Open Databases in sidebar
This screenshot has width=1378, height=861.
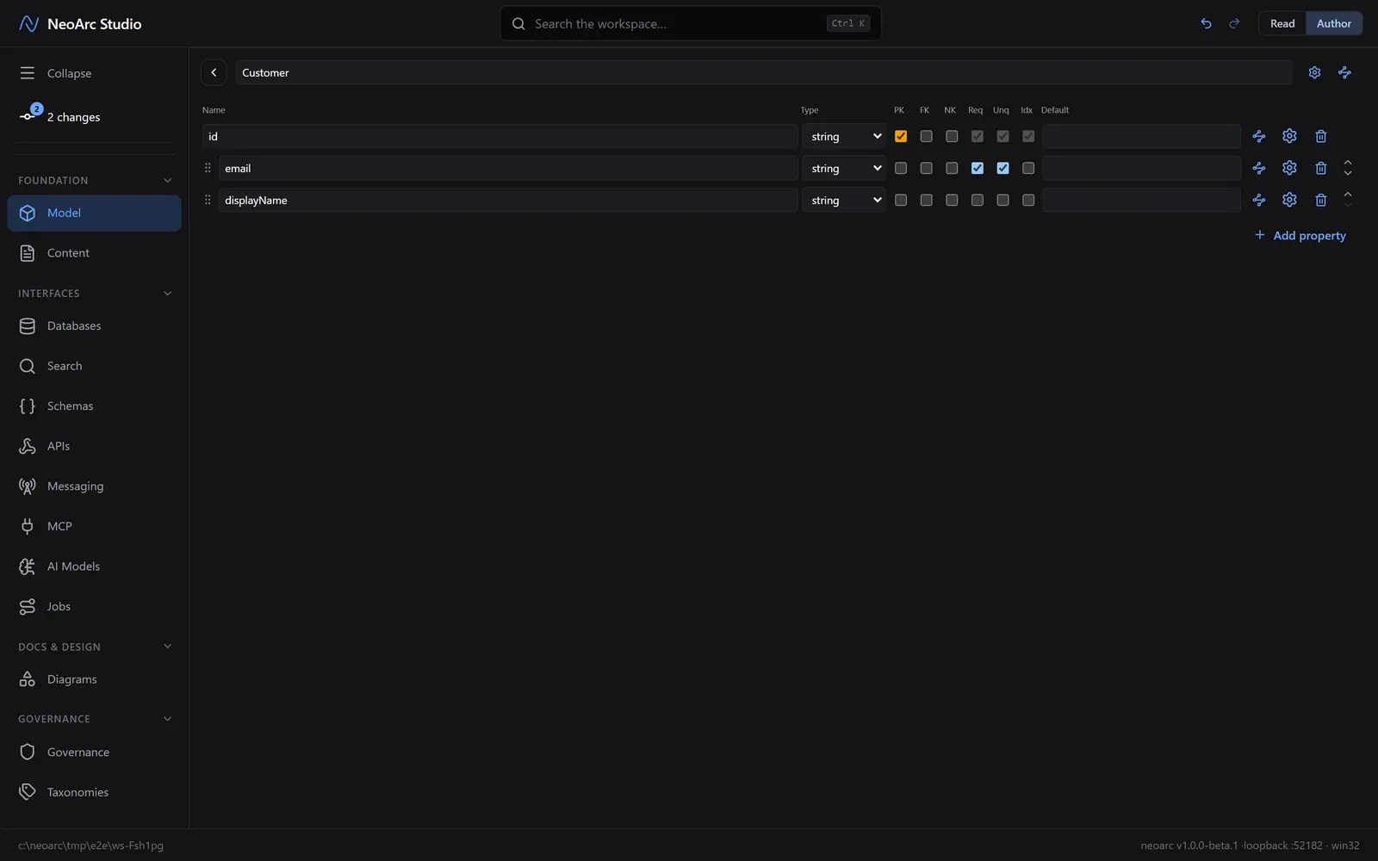(x=94, y=325)
